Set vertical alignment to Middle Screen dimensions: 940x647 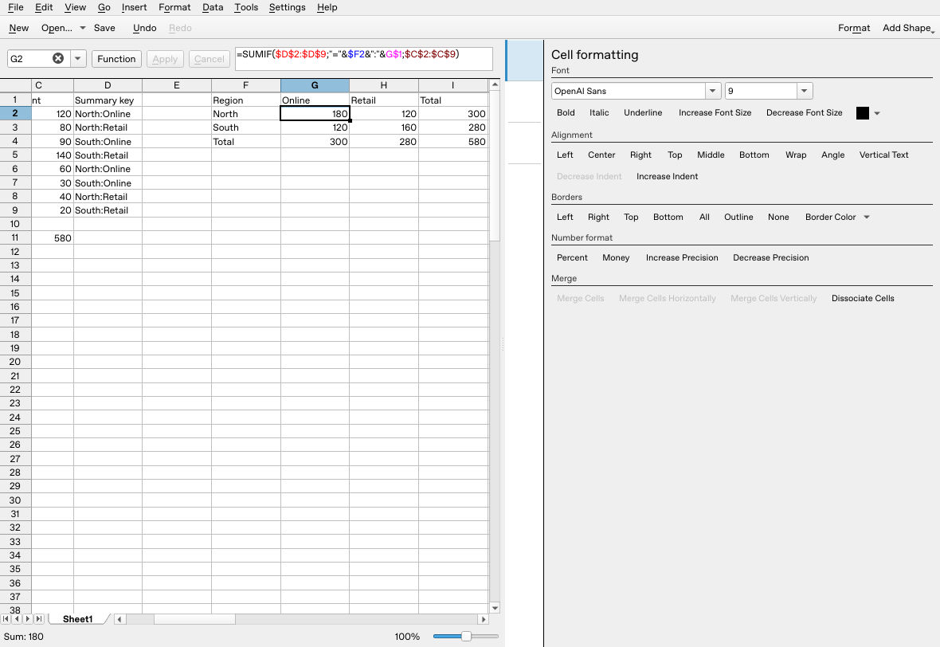pyautogui.click(x=711, y=155)
